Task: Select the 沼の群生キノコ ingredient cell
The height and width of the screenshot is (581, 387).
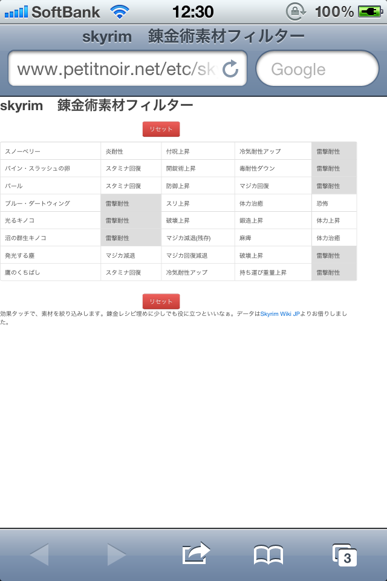Action: (x=51, y=237)
